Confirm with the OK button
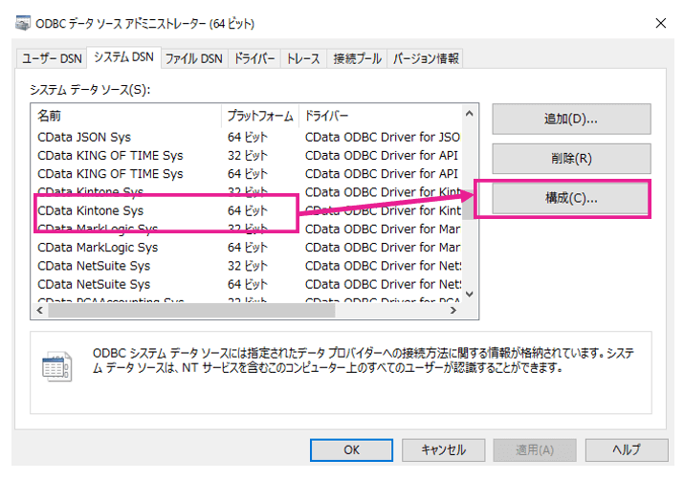The height and width of the screenshot is (481, 684). point(352,449)
